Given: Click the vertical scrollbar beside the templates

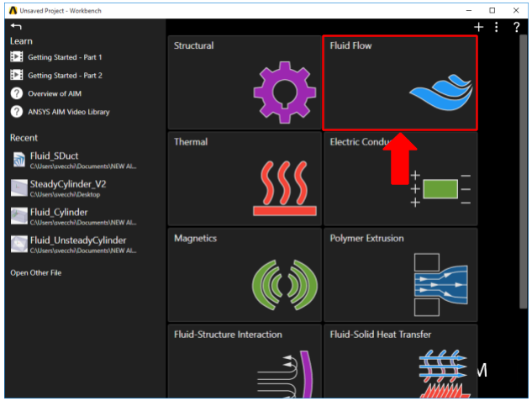Looking at the screenshot, I should (x=524, y=171).
